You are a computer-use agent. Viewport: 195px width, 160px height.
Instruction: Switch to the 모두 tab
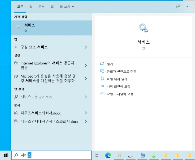coord(20,7)
